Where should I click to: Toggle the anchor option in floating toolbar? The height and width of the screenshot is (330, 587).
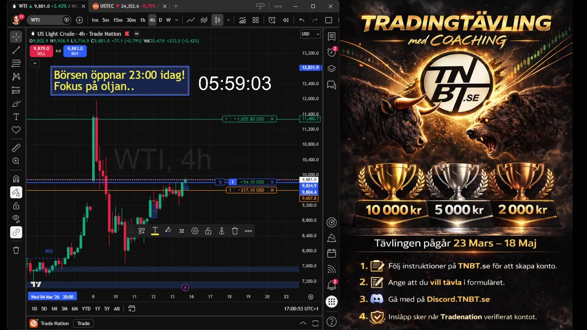pyautogui.click(x=222, y=231)
